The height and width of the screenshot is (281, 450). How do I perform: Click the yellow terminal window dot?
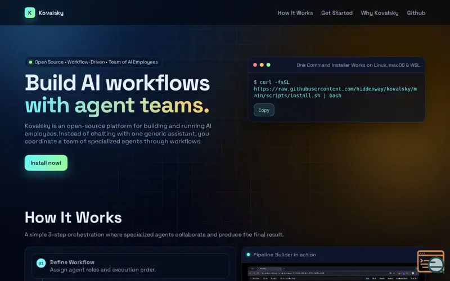262,65
